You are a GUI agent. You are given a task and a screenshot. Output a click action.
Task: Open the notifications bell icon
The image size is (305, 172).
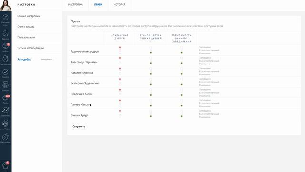tap(5, 166)
